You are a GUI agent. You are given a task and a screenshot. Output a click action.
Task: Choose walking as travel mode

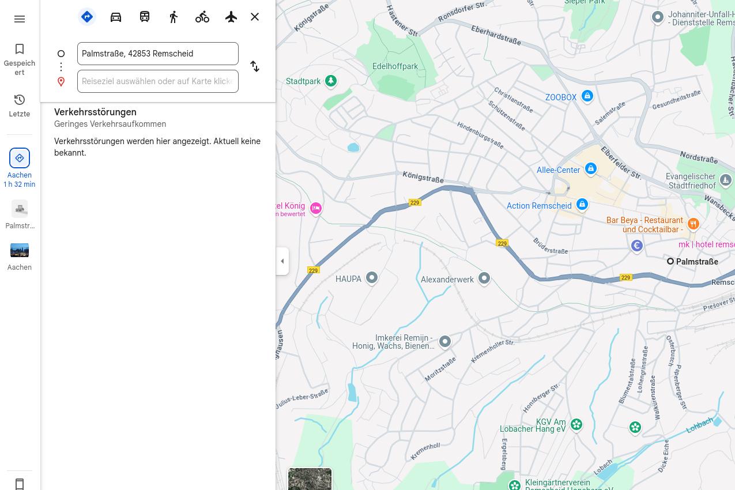point(174,17)
